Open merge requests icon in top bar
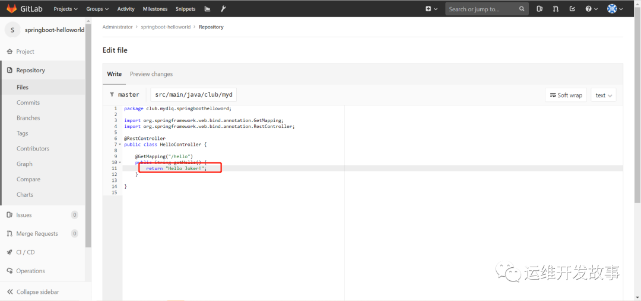Screen dimensions: 641x301 tap(556, 8)
